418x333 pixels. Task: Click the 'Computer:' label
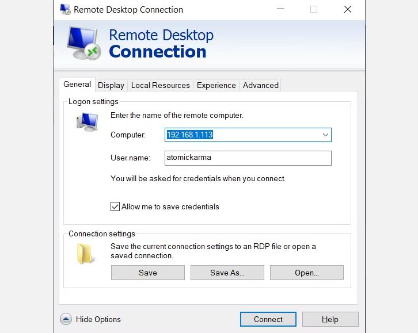click(x=128, y=135)
